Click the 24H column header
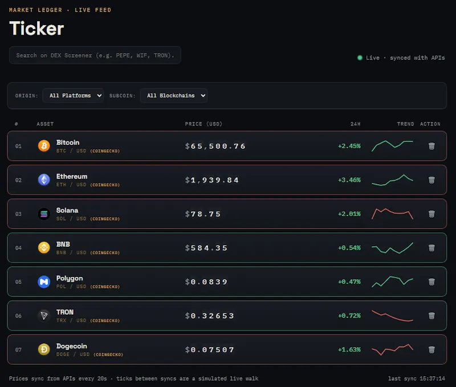This screenshot has height=387, width=456. coord(355,124)
